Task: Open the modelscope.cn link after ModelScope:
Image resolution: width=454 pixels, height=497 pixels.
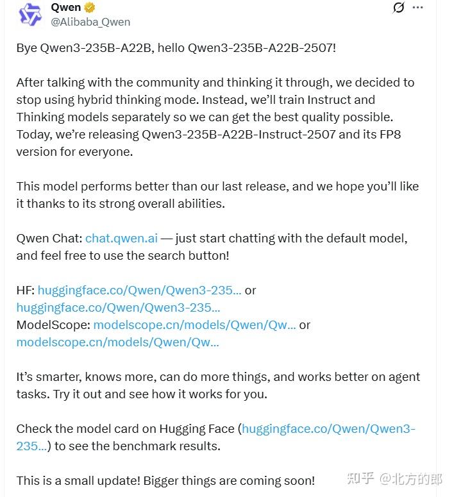Action: click(195, 324)
